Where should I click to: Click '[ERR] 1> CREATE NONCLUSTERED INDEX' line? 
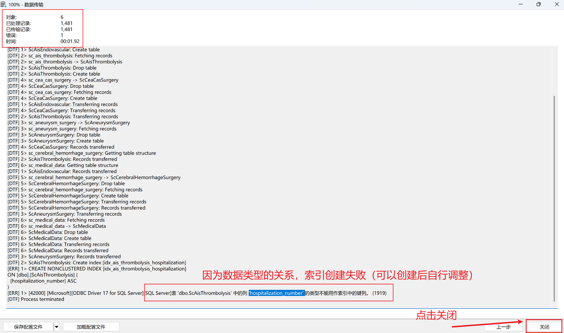pos(97,269)
